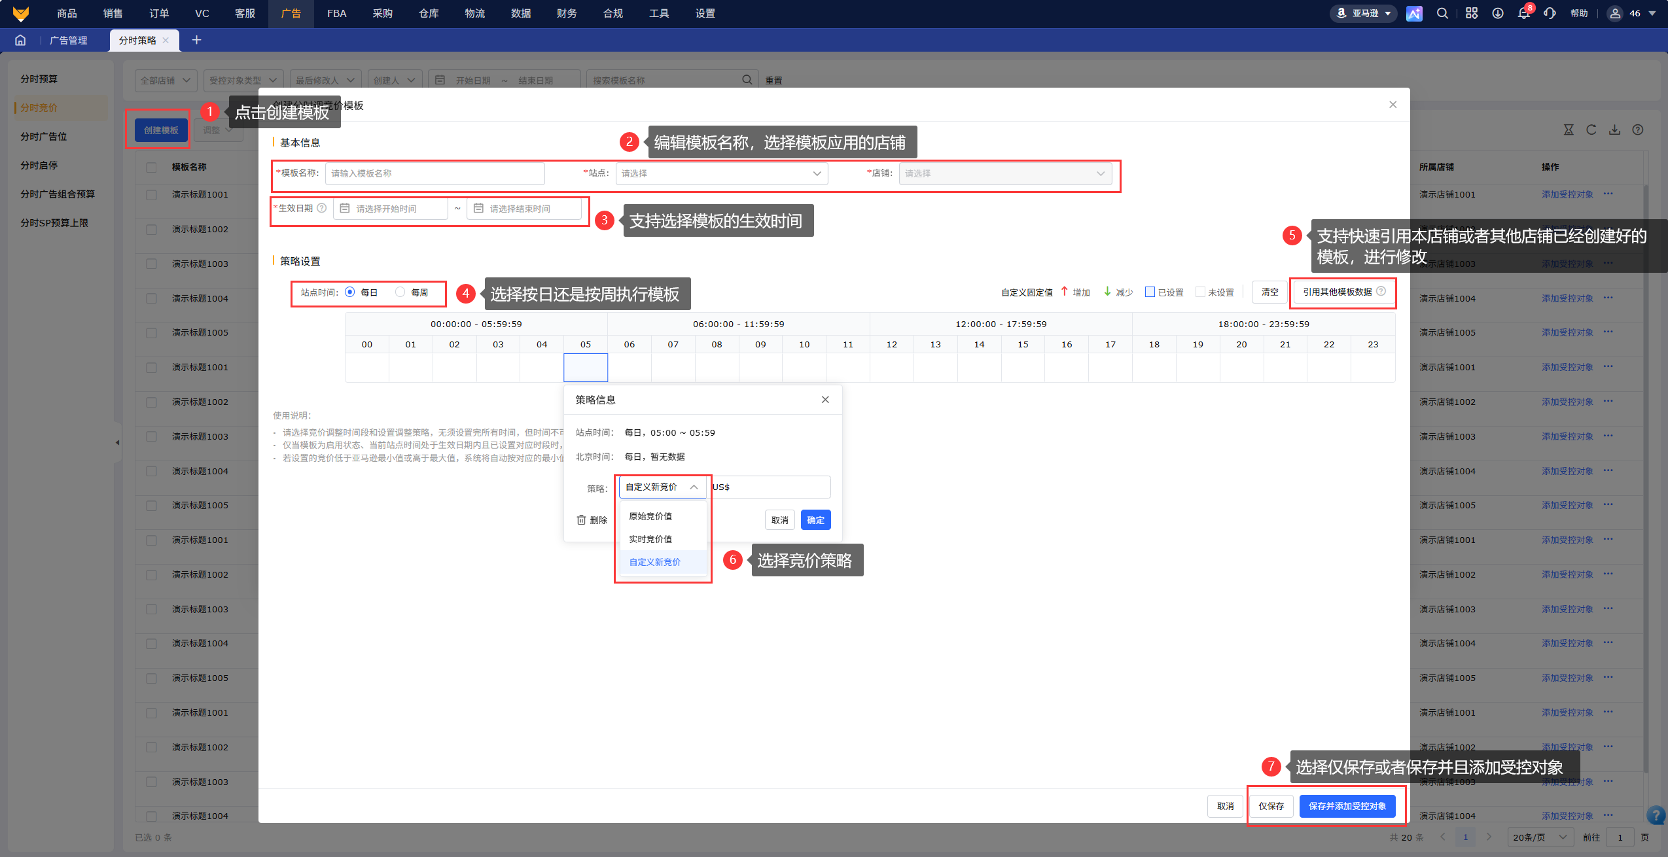
Task: Open the search magnifier in top bar
Action: pos(1442,13)
